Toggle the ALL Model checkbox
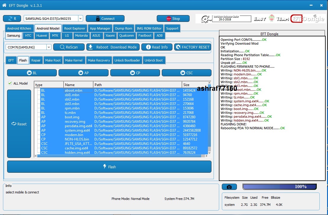 [x=10, y=83]
